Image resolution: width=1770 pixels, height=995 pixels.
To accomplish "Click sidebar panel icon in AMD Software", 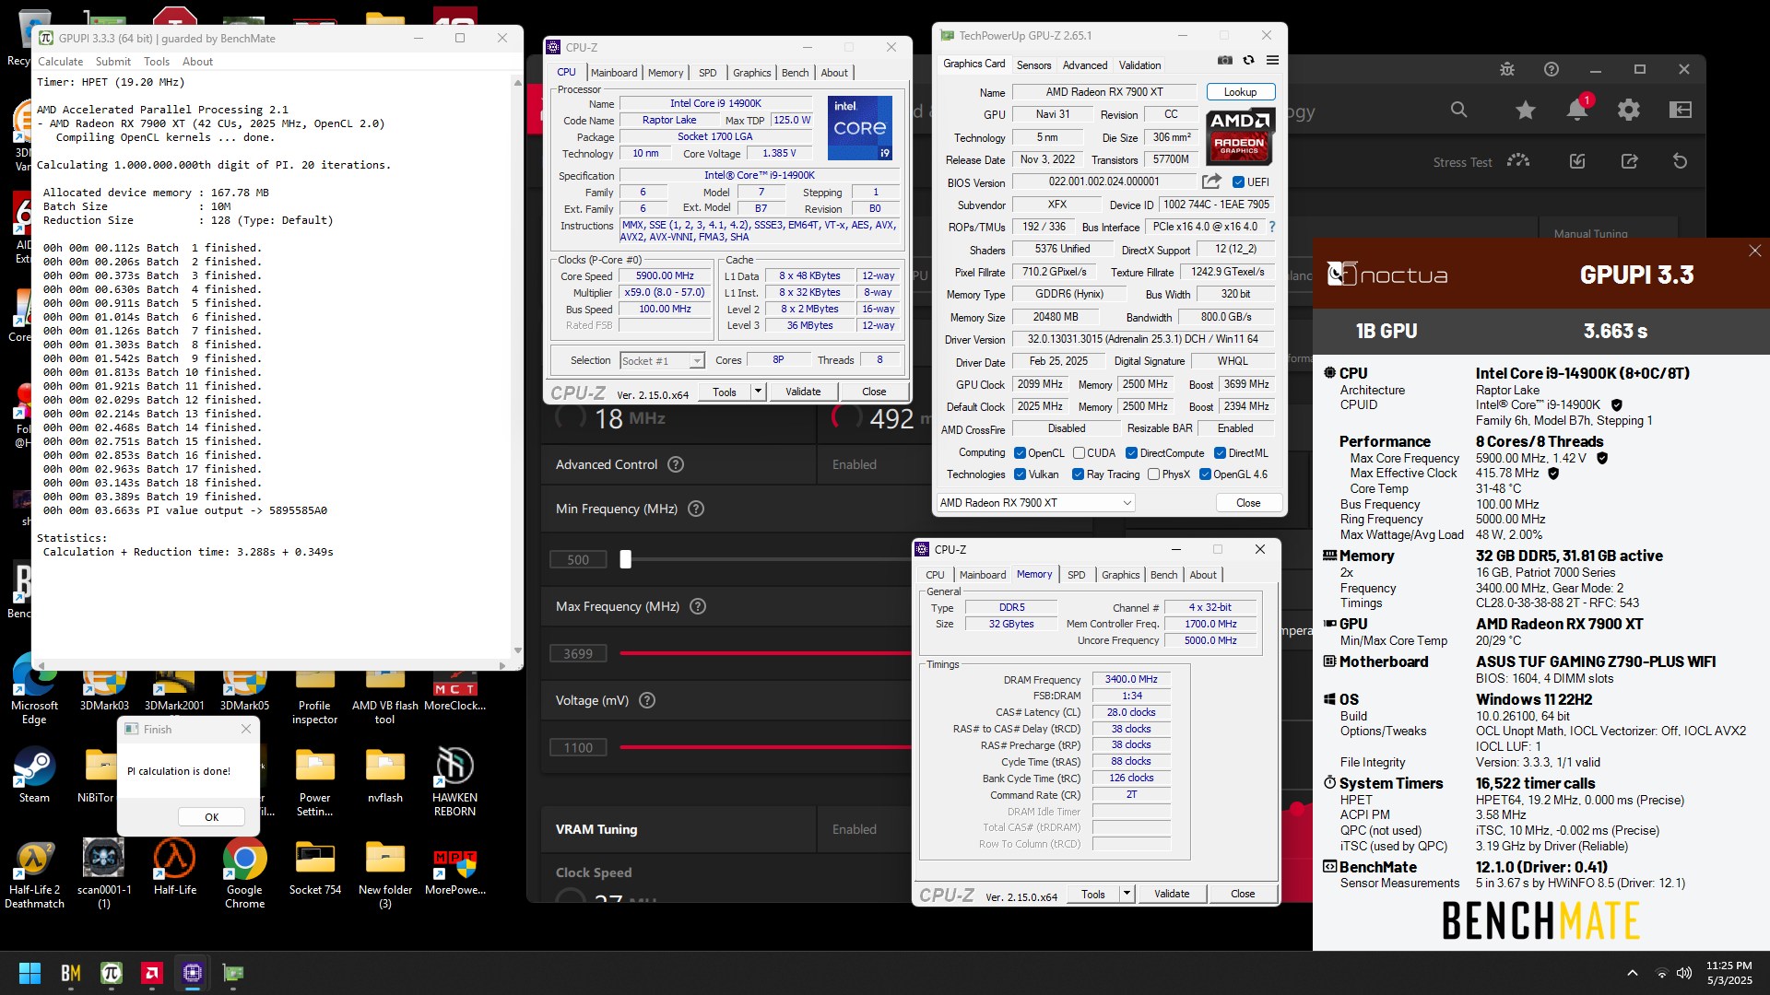I will click(x=1681, y=110).
